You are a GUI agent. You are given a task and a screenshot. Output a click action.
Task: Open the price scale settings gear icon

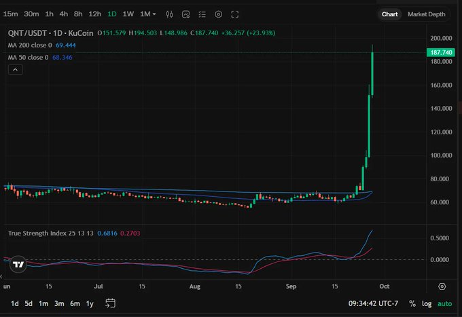(442, 286)
